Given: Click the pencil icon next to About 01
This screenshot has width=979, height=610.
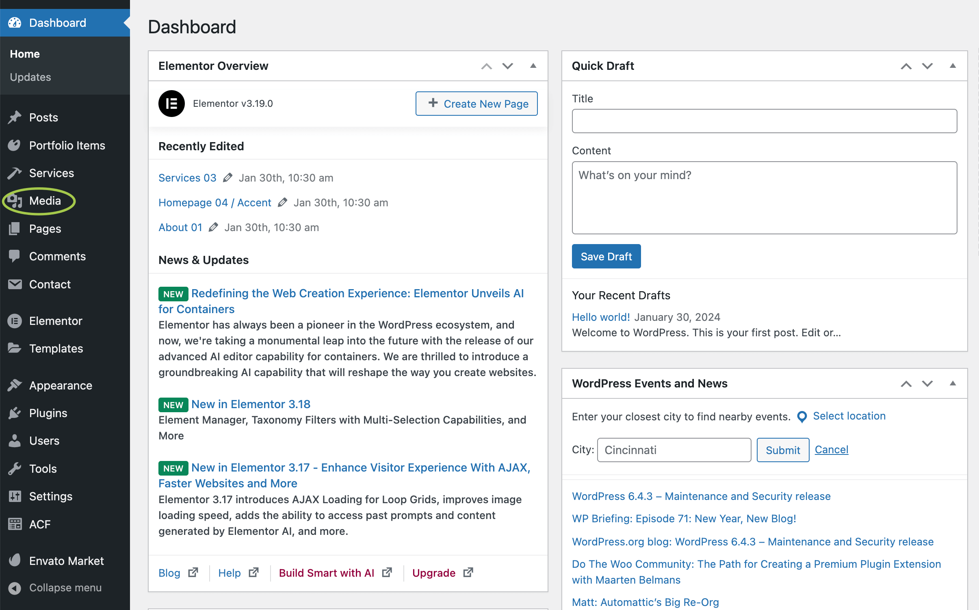Looking at the screenshot, I should tap(213, 227).
